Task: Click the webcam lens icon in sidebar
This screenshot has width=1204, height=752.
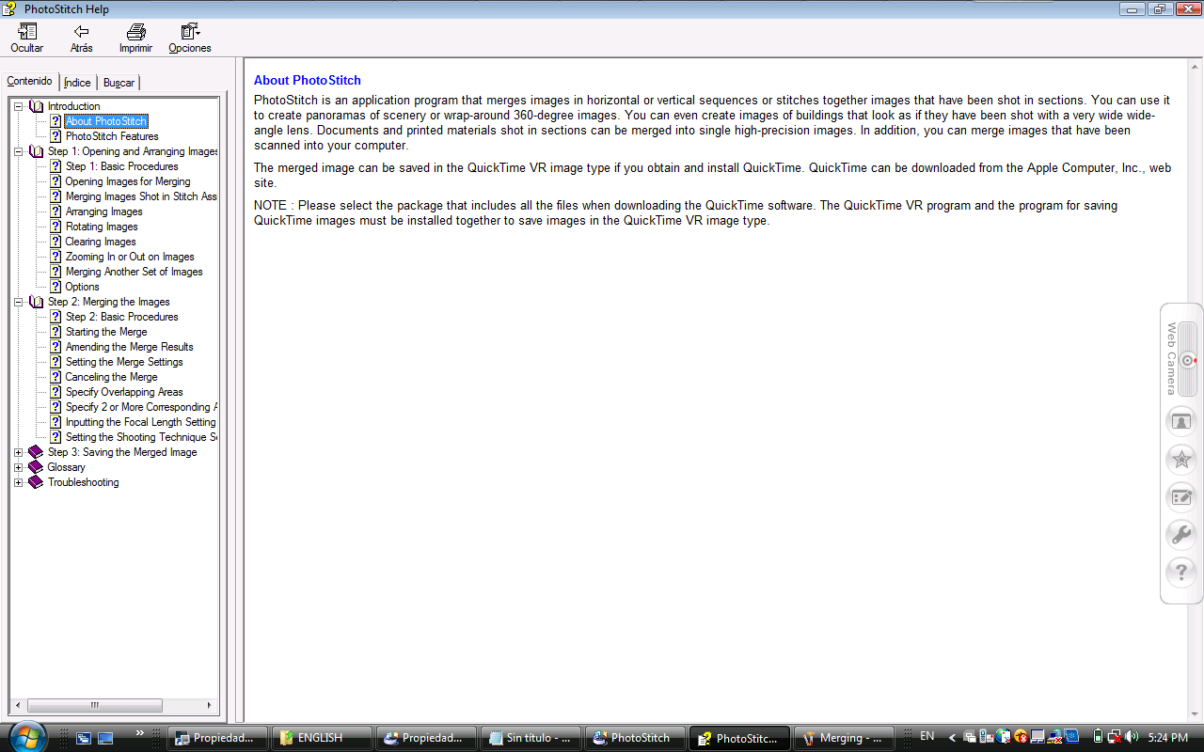Action: (x=1188, y=360)
